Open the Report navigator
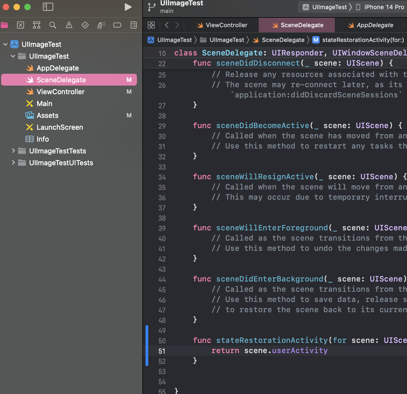The width and height of the screenshot is (407, 394). pos(134,25)
